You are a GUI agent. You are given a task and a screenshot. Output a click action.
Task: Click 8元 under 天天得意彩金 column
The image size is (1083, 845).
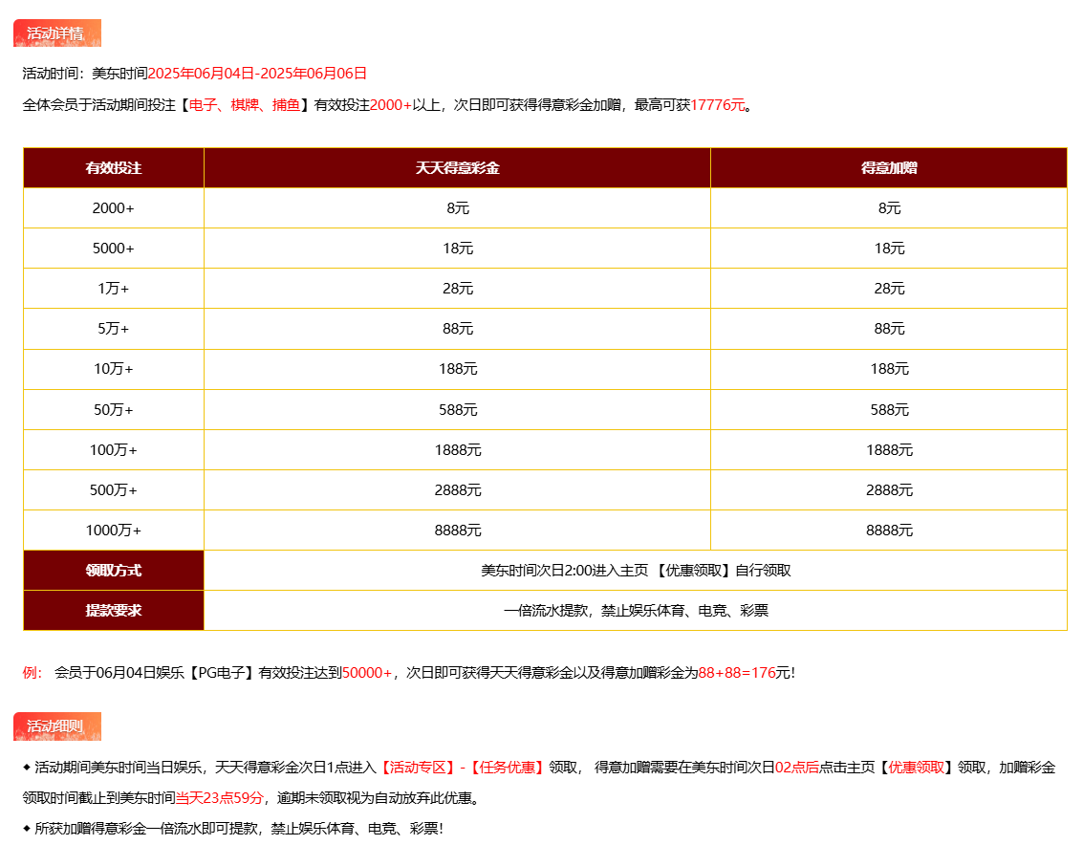point(457,208)
